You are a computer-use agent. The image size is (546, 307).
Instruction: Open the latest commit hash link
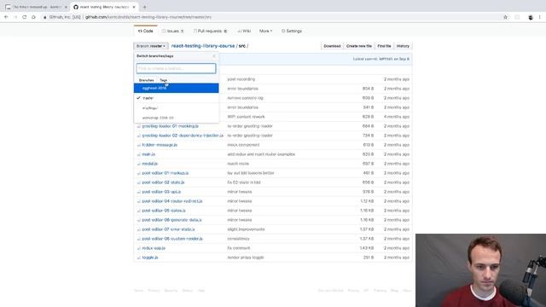click(386, 59)
